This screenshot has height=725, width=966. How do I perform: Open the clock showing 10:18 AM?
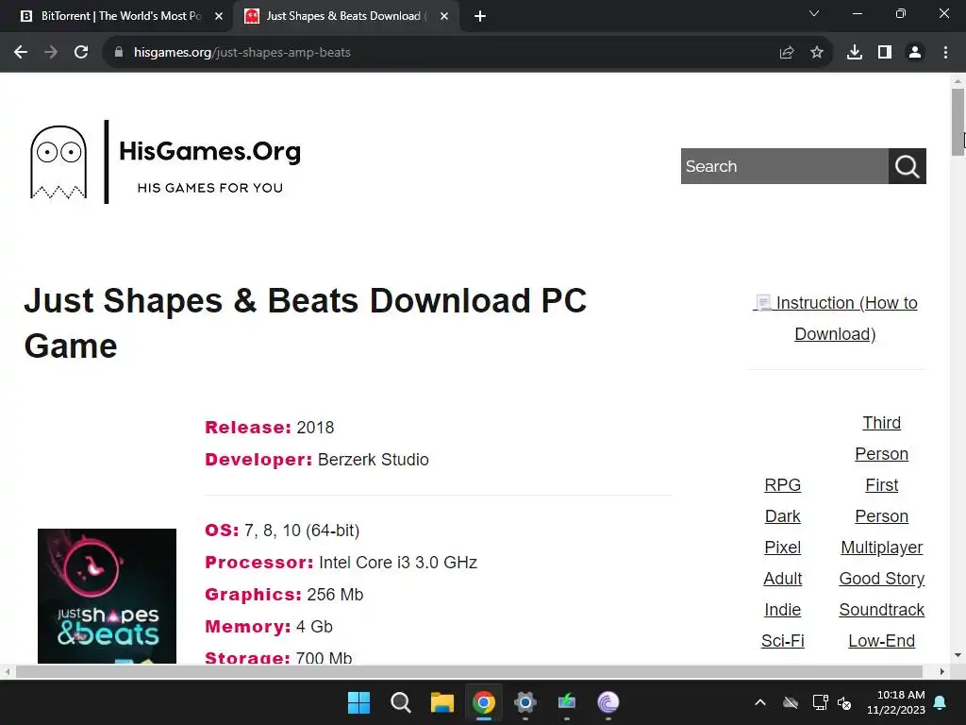click(x=896, y=702)
